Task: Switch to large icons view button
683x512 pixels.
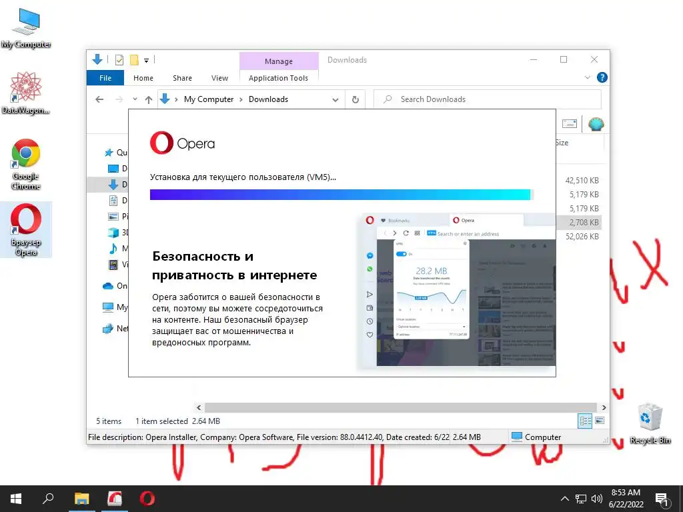Action: tap(600, 421)
